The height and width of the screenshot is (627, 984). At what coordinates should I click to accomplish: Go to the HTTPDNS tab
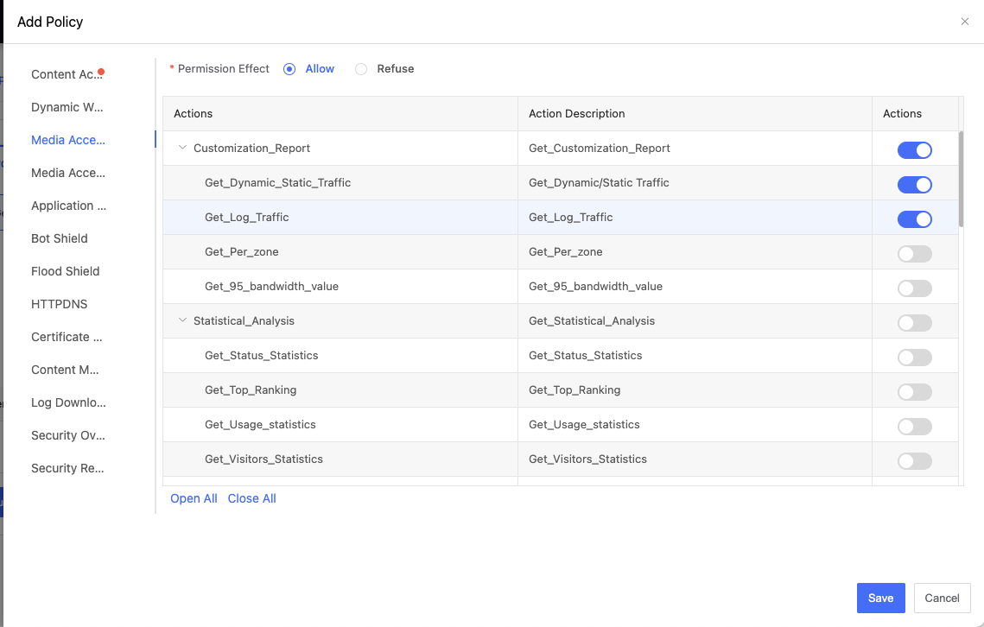(60, 304)
